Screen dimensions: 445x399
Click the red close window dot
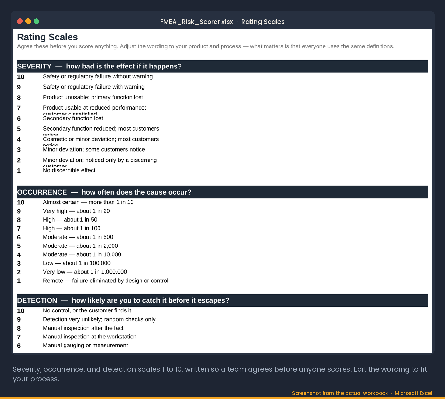point(20,21)
